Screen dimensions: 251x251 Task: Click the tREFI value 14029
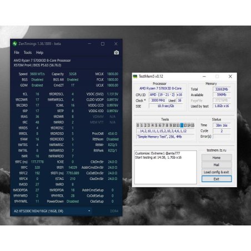coord(73,168)
